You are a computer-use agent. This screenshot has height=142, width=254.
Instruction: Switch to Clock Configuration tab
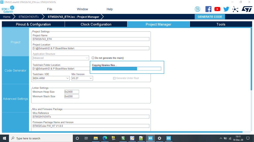click(x=96, y=24)
